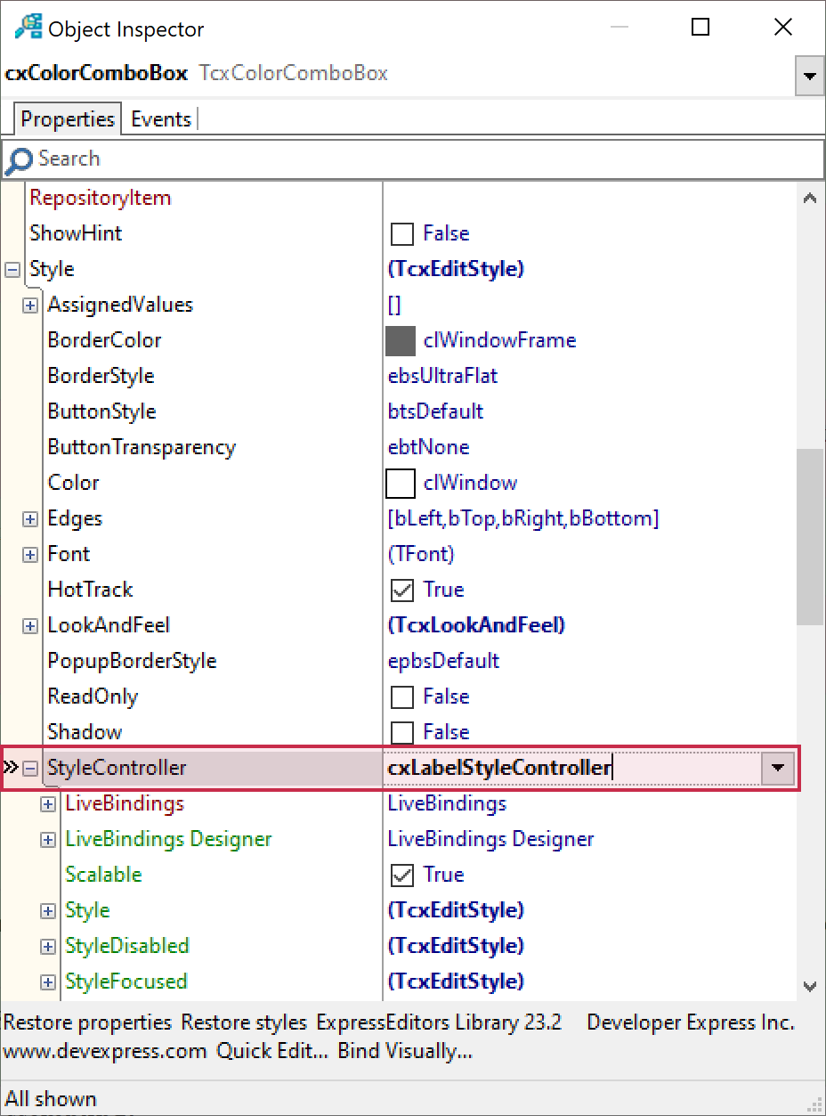The image size is (826, 1116).
Task: Expand the Edges property node
Action: (x=30, y=518)
